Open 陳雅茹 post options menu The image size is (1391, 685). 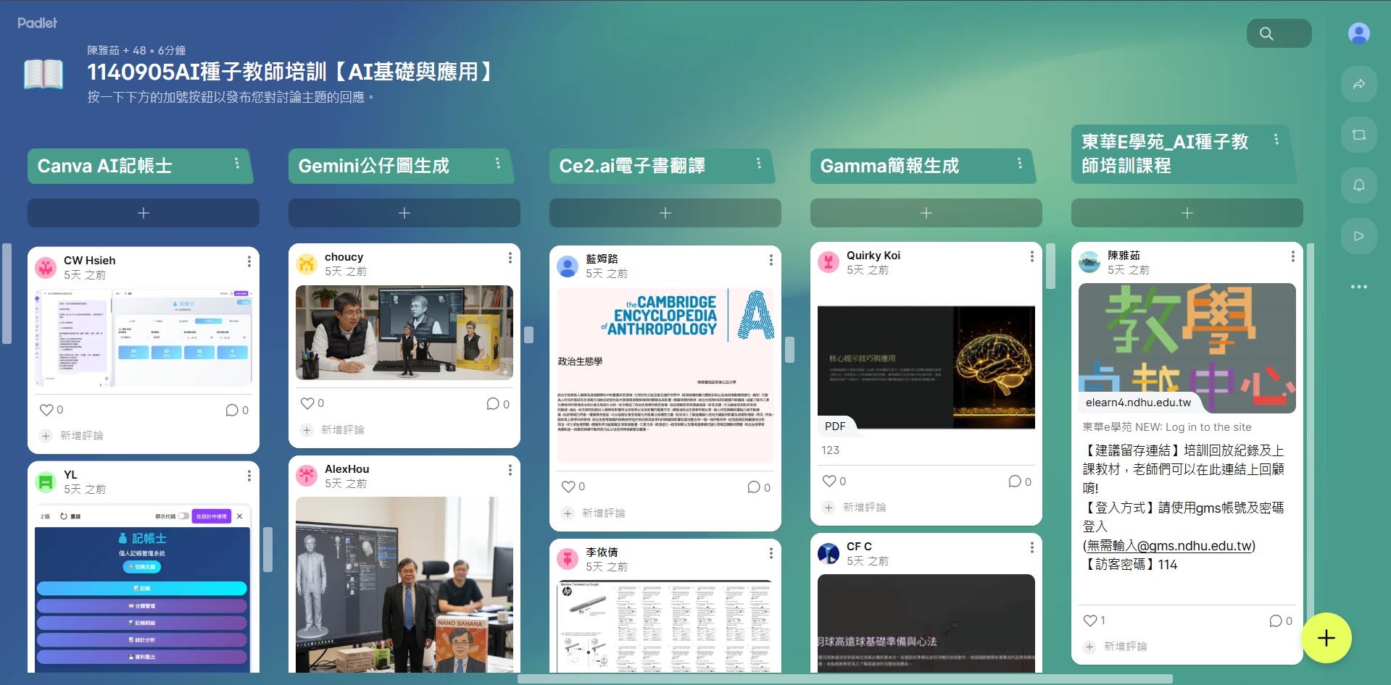click(1293, 256)
